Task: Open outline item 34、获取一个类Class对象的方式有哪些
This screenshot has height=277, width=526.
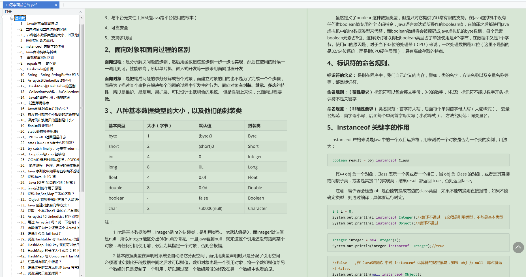Action: point(50,211)
